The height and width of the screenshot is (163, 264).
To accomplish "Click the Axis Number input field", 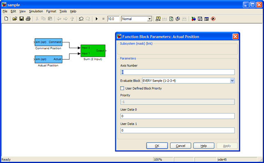I will [178, 72].
